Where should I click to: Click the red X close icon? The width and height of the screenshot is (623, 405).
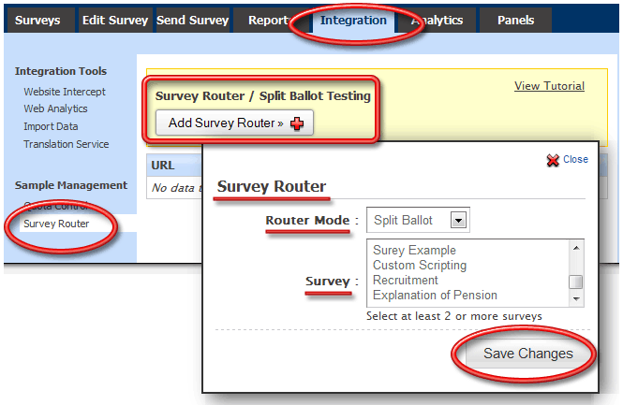(x=553, y=160)
